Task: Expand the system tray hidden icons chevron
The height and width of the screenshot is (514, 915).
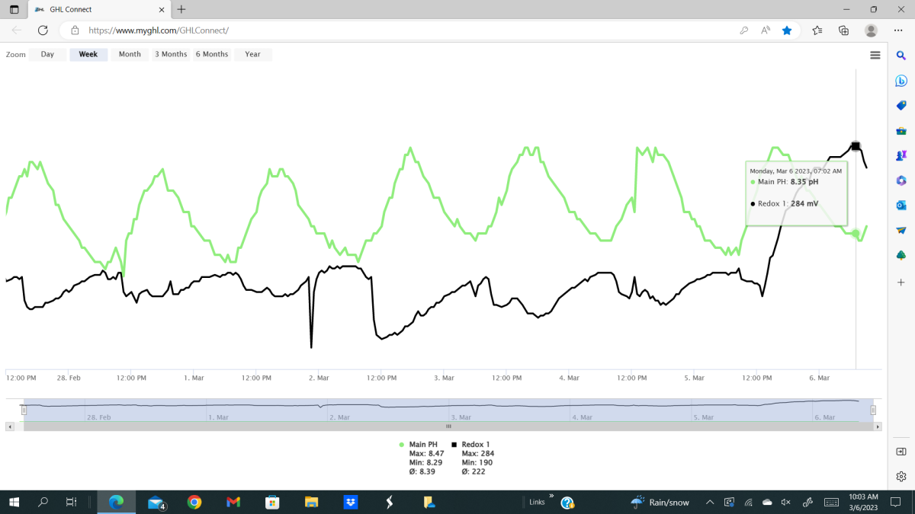Action: coord(709,502)
